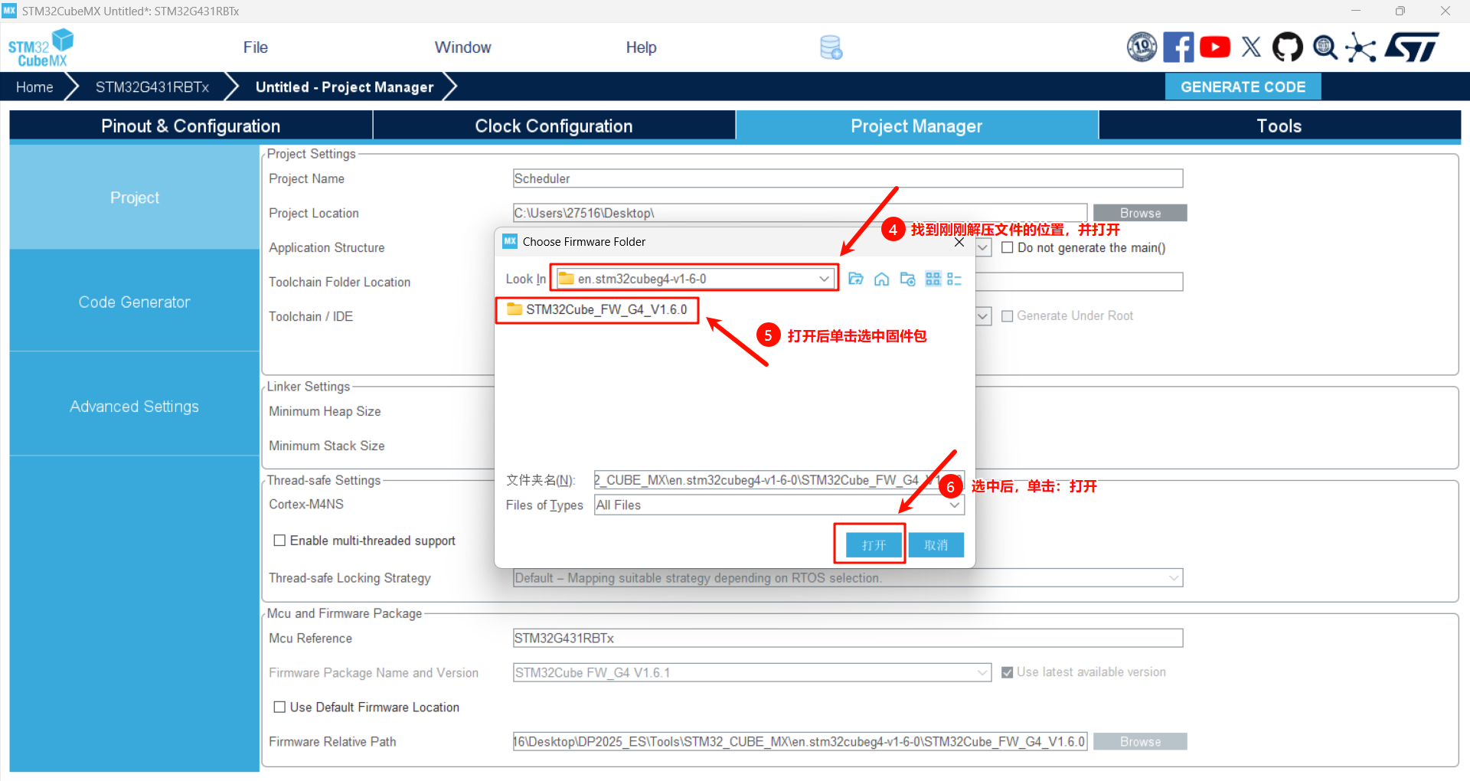Create a new folder in firmware dialog
1470x781 pixels.
[907, 279]
